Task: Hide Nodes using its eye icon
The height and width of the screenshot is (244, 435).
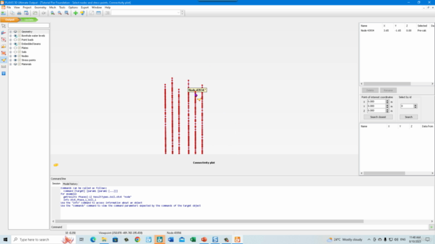Action: [x=16, y=56]
